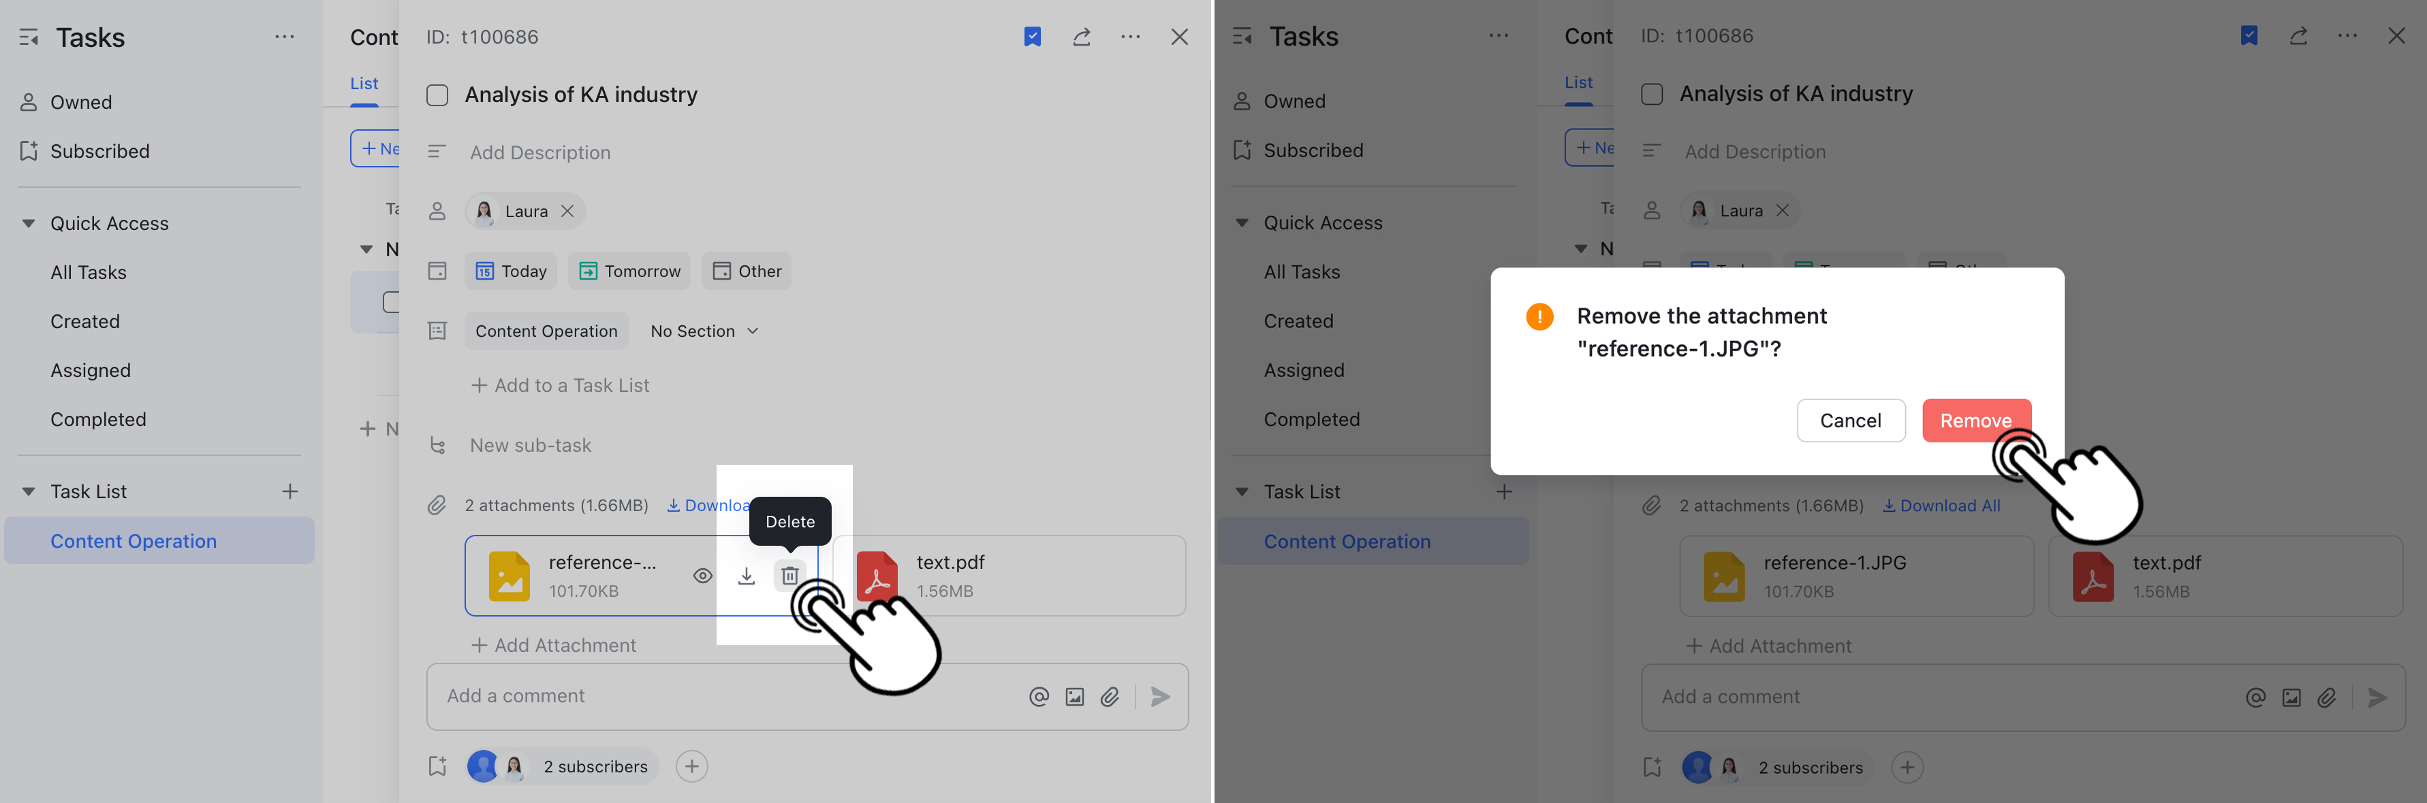Open the Tasks sidebar more options in left panel
This screenshot has width=2427, height=803.
pos(285,37)
